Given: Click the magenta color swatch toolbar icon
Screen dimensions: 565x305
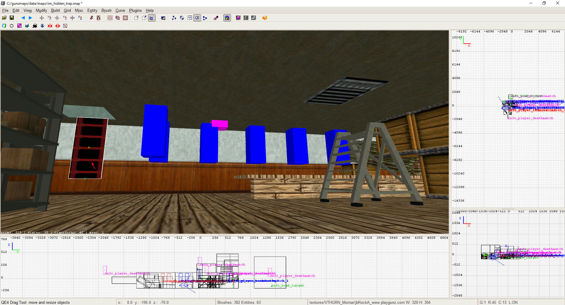Looking at the screenshot, I should (19, 26).
